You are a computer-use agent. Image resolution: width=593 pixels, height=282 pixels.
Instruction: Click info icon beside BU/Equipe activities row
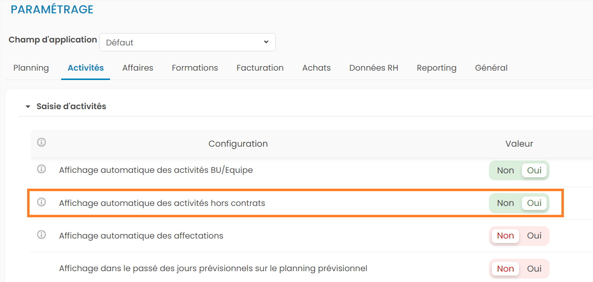pos(41,169)
